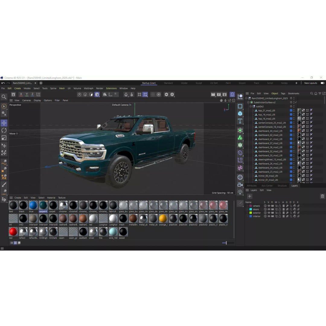Viewport: 326px width, 326px height.
Task: Add a Cube primitive from the object palette
Action: (x=240, y=113)
